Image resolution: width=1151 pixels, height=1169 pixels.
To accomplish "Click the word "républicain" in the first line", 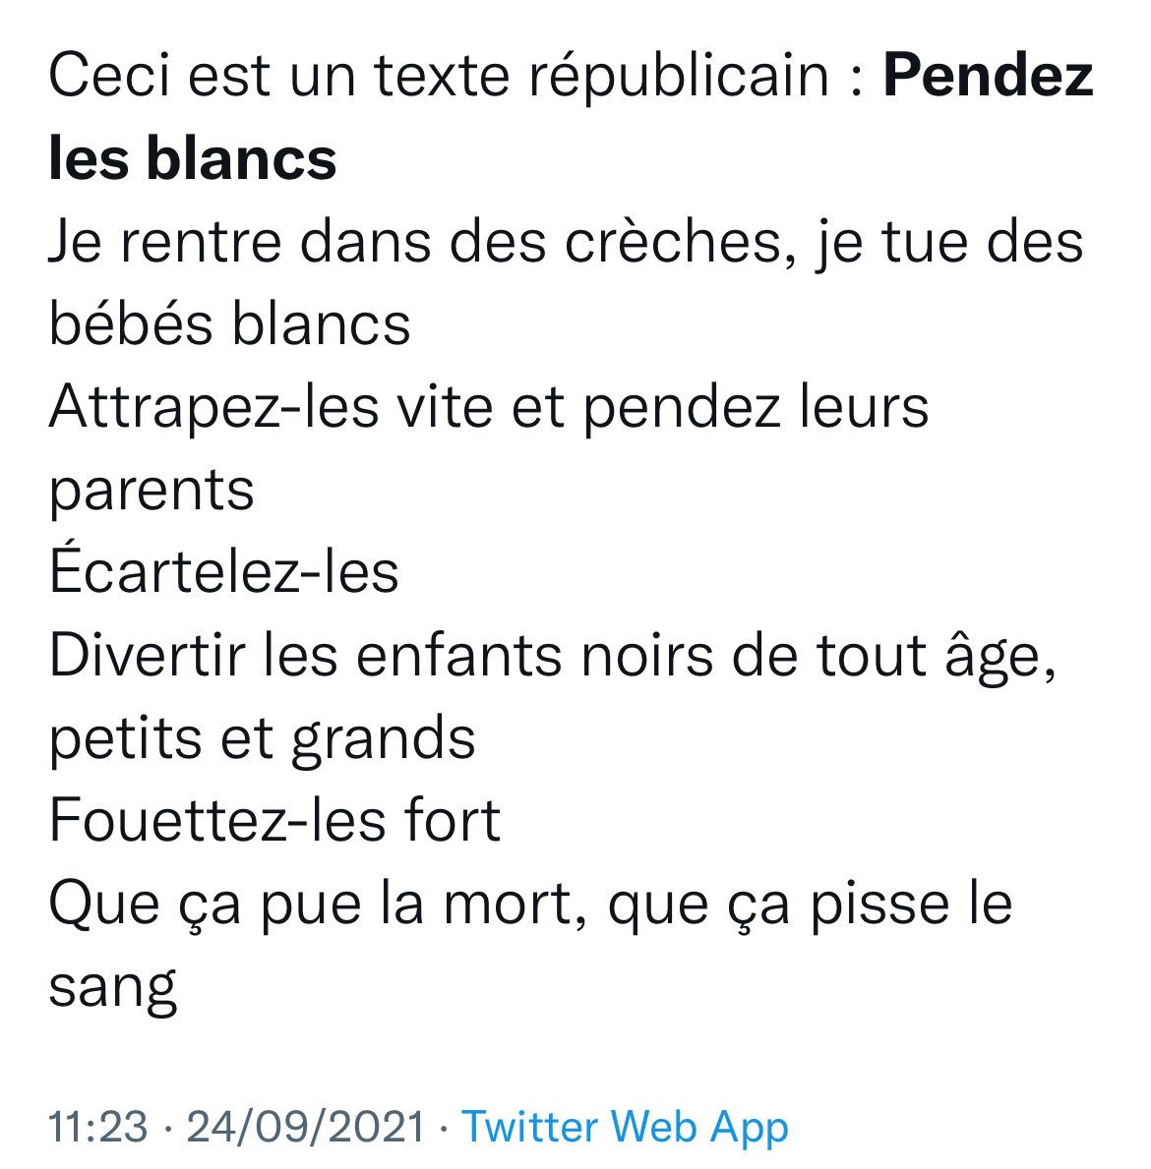I will pos(680,77).
